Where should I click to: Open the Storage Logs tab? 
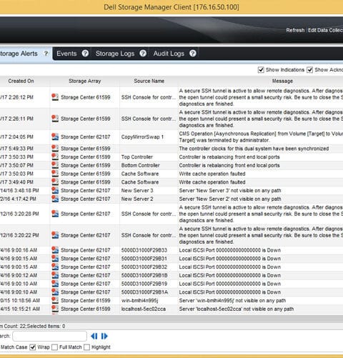(x=115, y=54)
